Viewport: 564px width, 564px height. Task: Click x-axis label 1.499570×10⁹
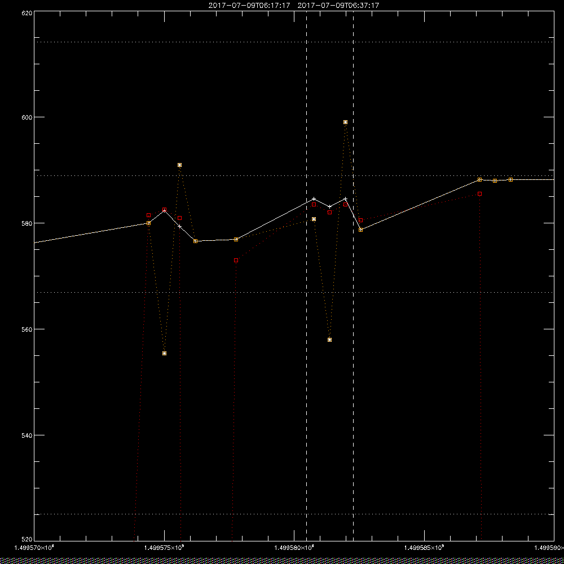(34, 548)
